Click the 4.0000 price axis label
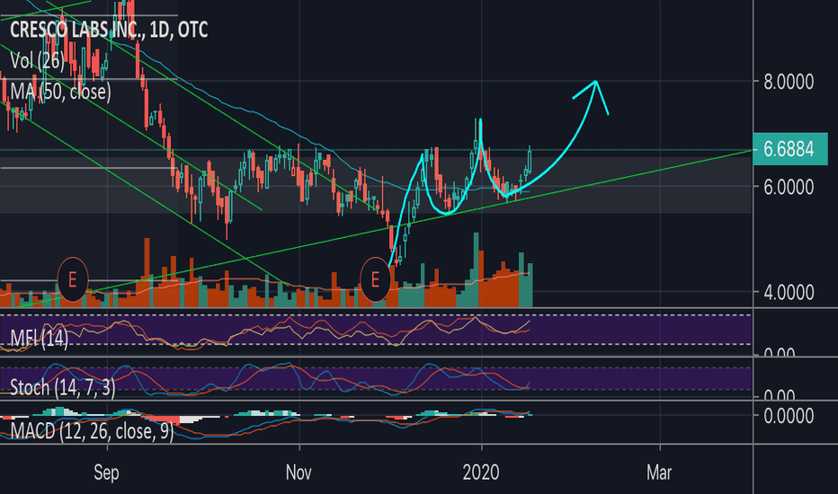Viewport: 838px width, 494px height. (x=789, y=292)
